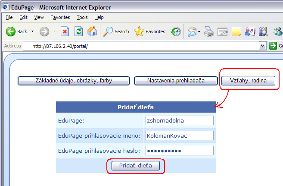The image size is (283, 186).
Task: Go to the Home page
Action: click(x=92, y=32)
